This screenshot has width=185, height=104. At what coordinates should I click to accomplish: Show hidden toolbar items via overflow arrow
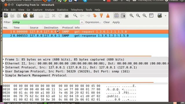[x=166, y=16]
